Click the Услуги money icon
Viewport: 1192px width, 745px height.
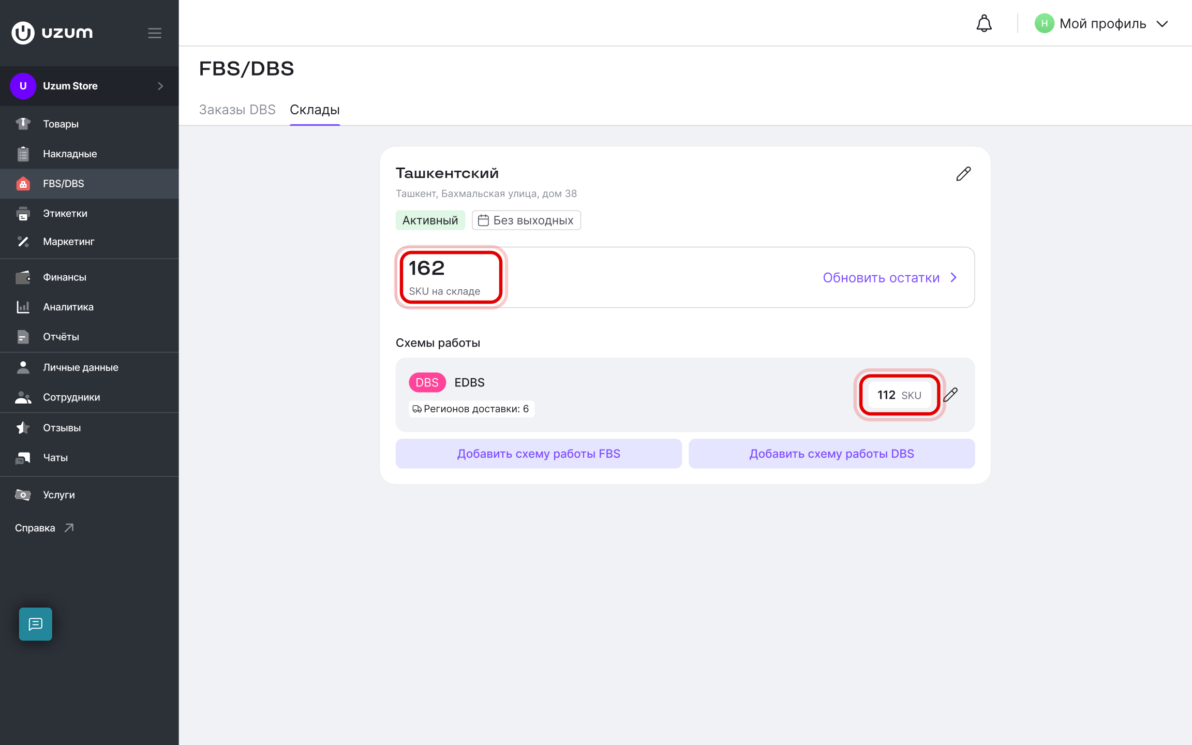point(23,495)
